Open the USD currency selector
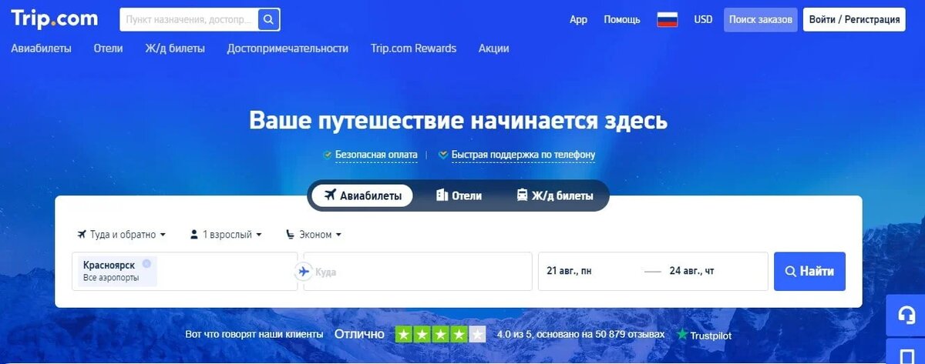 [x=703, y=19]
